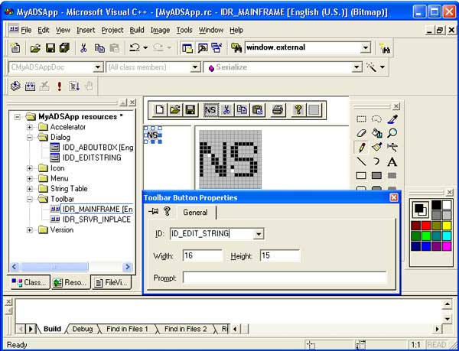459x351 pixels.
Task: Select the NS button in toolbar editor
Action: click(210, 110)
